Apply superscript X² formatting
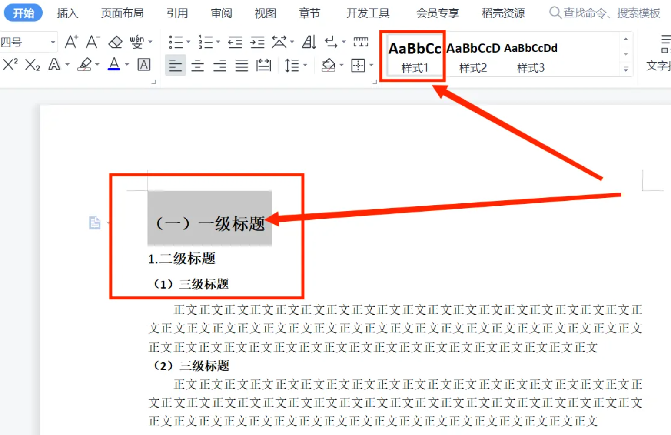The image size is (671, 435). (x=10, y=65)
